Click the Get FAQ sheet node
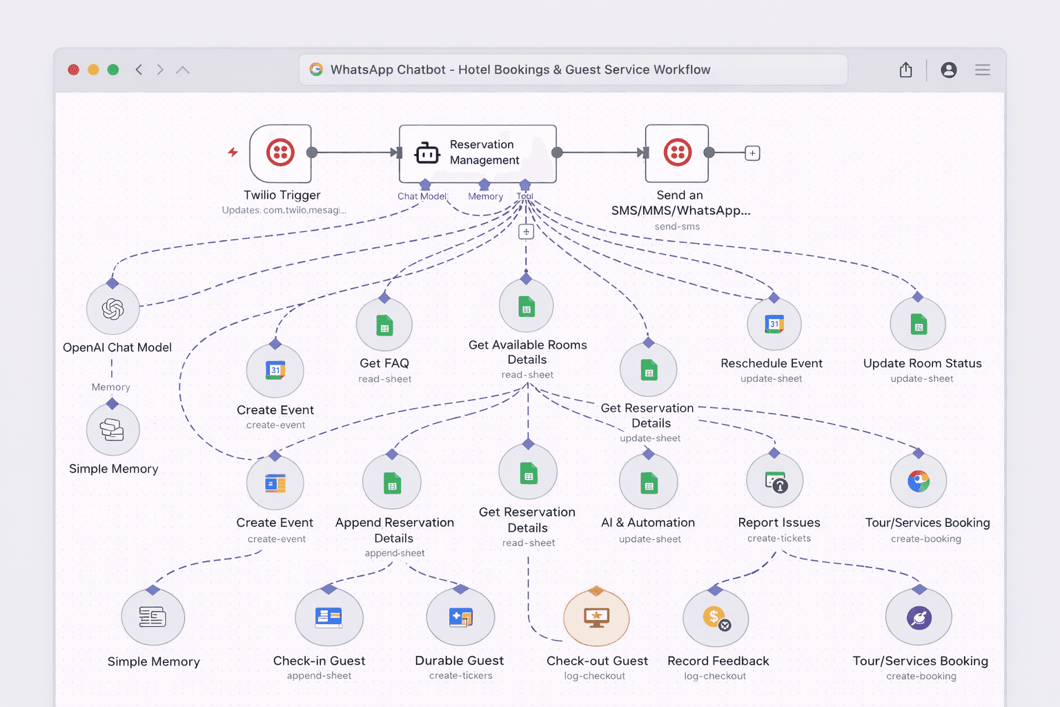 [384, 325]
